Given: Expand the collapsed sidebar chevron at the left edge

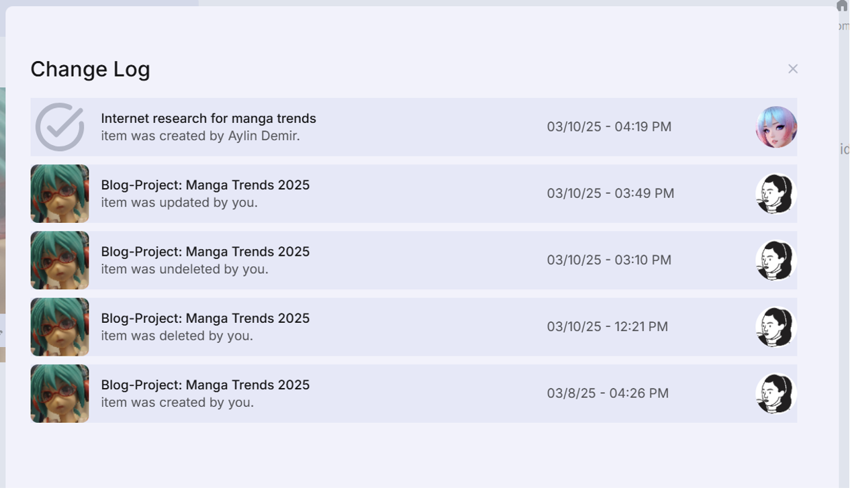Looking at the screenshot, I should (x=3, y=331).
